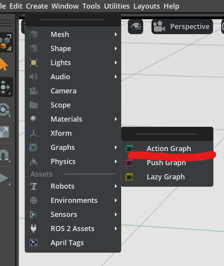Image resolution: width=224 pixels, height=266 pixels.
Task: Toggle the viewport eye visibility button
Action: [x=135, y=27]
